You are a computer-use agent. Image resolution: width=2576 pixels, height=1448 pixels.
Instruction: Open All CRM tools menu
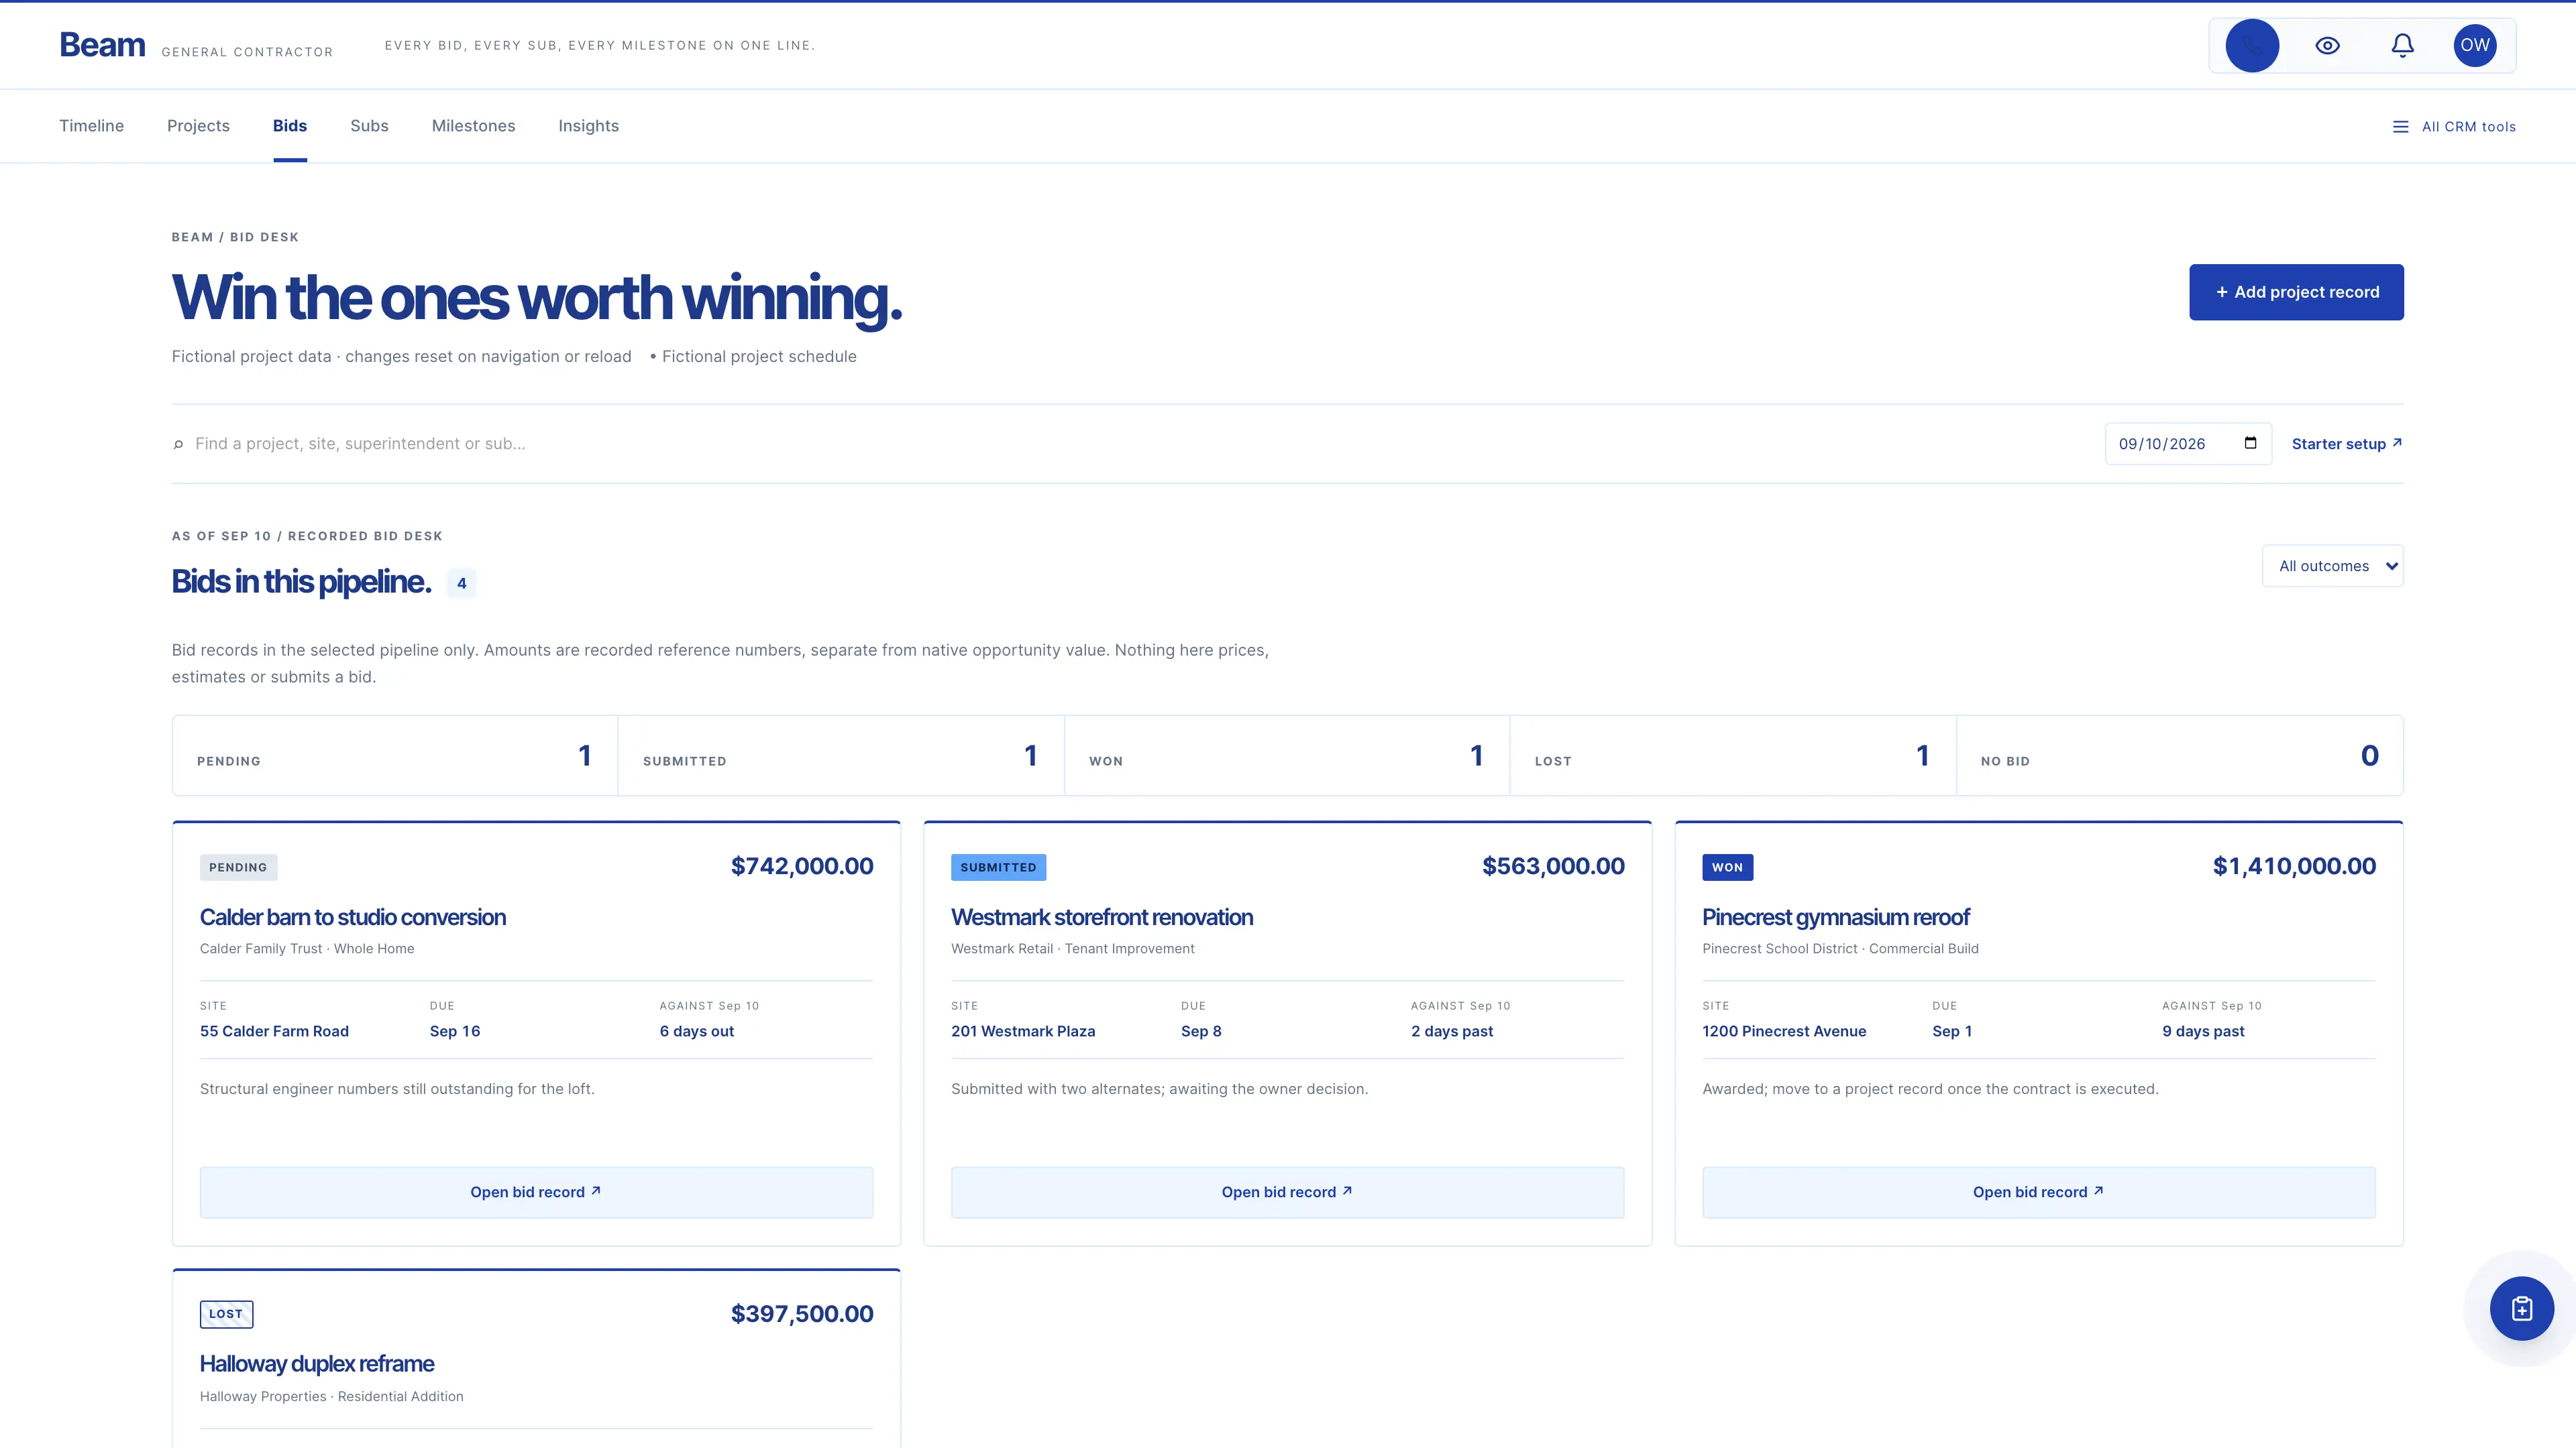[2454, 127]
